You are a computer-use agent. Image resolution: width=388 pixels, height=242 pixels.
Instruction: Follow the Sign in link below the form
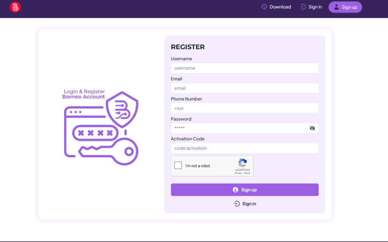[x=249, y=204]
